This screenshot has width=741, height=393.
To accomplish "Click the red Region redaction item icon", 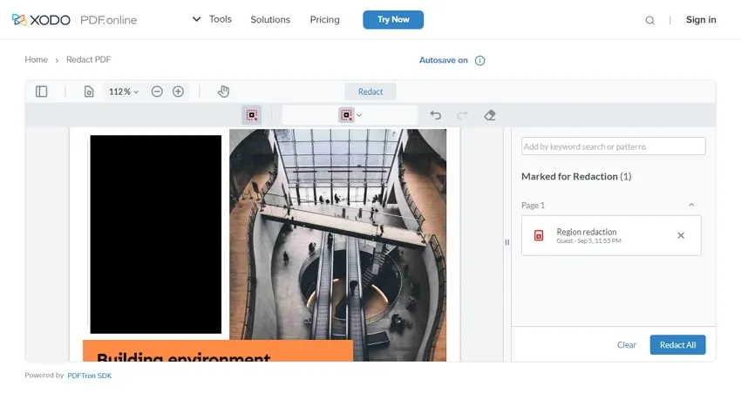I will pos(539,235).
